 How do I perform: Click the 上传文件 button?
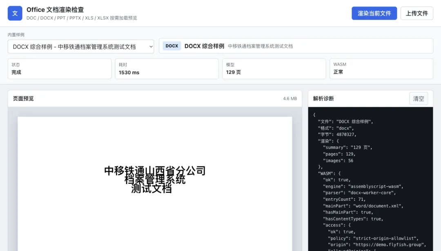click(x=417, y=13)
